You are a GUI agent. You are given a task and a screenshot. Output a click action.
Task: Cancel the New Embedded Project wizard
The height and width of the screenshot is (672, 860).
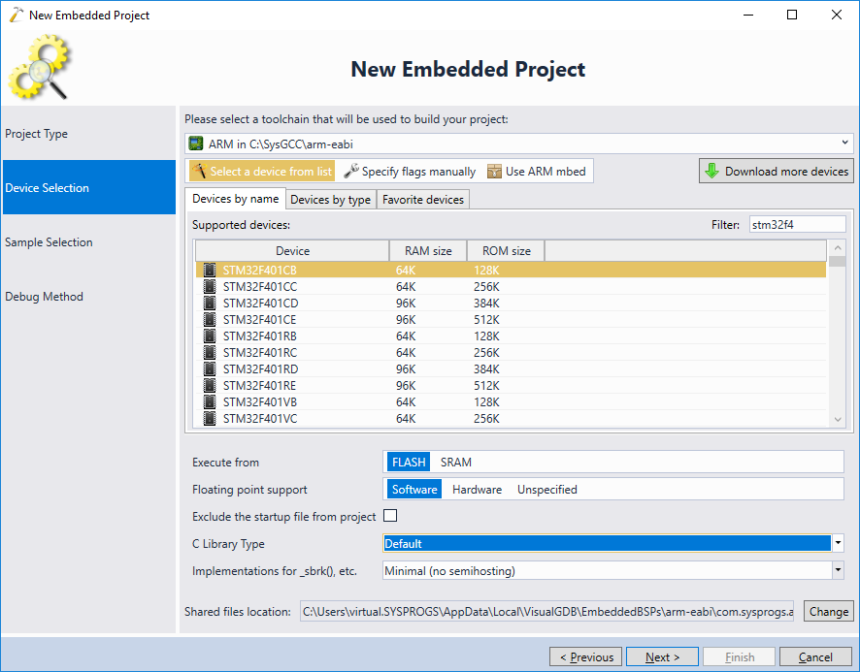click(x=815, y=656)
